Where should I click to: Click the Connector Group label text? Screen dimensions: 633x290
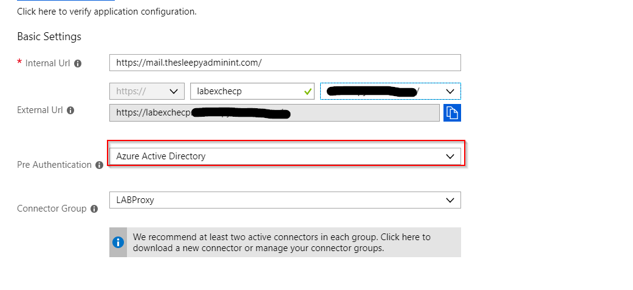pos(52,209)
